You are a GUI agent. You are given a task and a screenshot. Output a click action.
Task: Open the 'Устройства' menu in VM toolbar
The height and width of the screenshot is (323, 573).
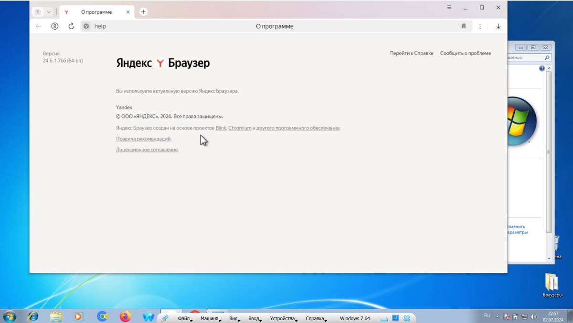pos(284,319)
